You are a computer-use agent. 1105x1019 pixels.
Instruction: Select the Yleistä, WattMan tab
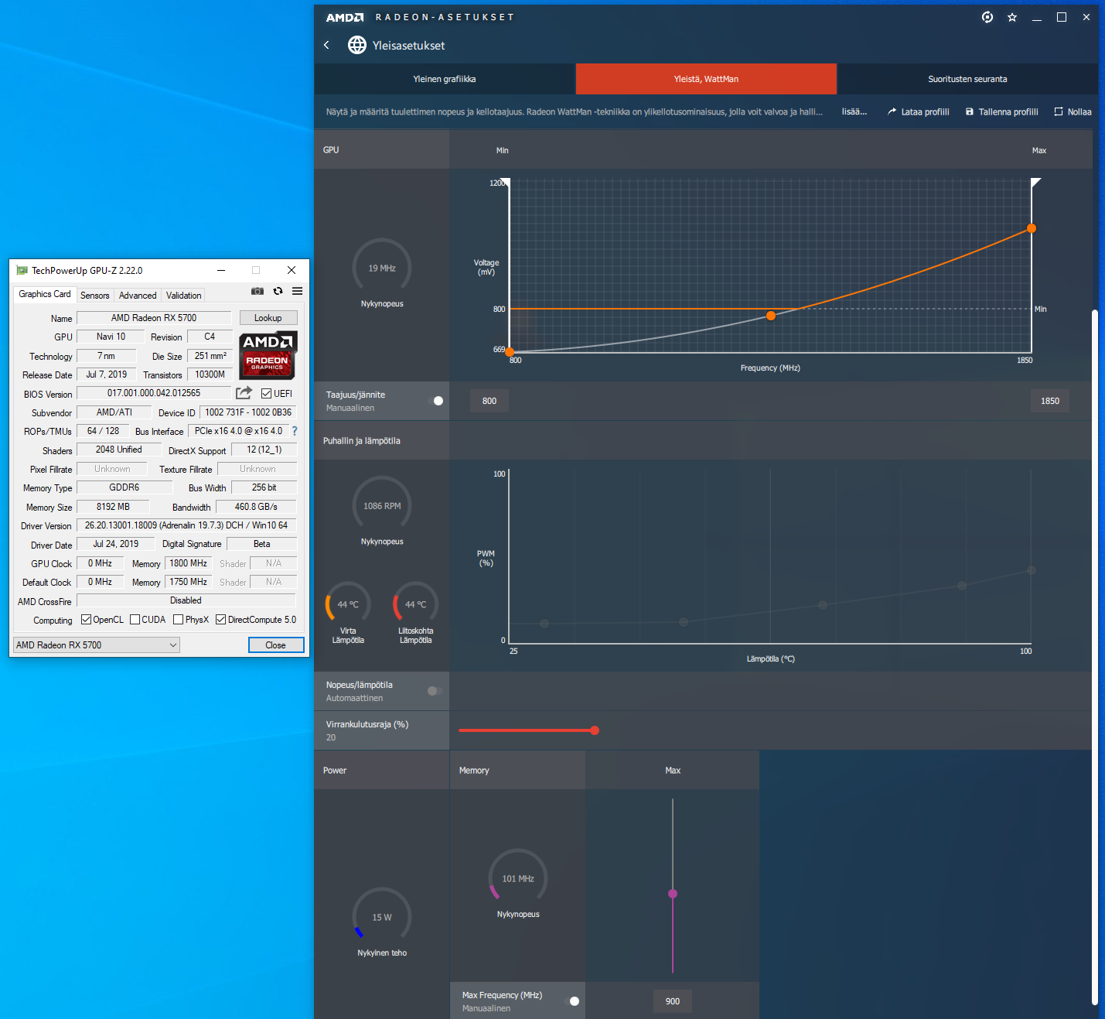(706, 79)
